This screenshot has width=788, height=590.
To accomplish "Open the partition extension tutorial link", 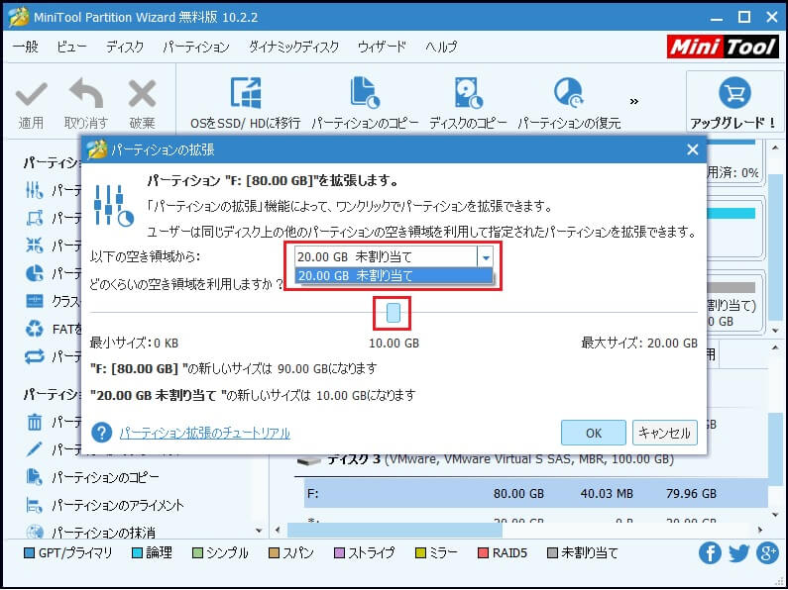I will pos(205,433).
